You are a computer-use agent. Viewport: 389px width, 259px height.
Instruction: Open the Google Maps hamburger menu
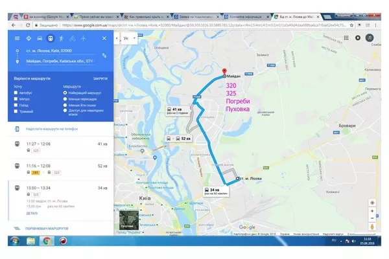pos(18,38)
